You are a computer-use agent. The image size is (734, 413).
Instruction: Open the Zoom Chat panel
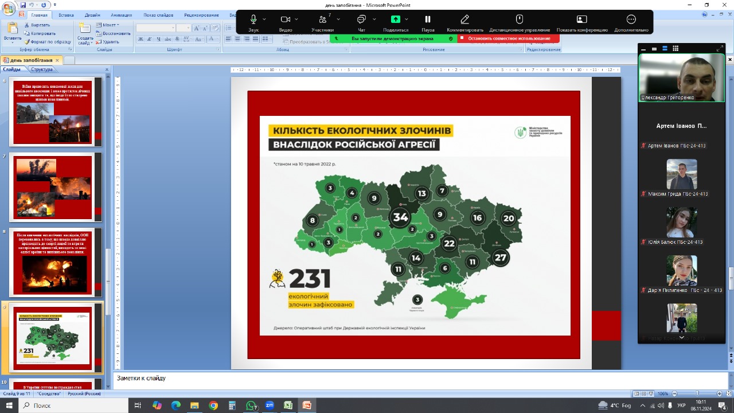pos(361,20)
